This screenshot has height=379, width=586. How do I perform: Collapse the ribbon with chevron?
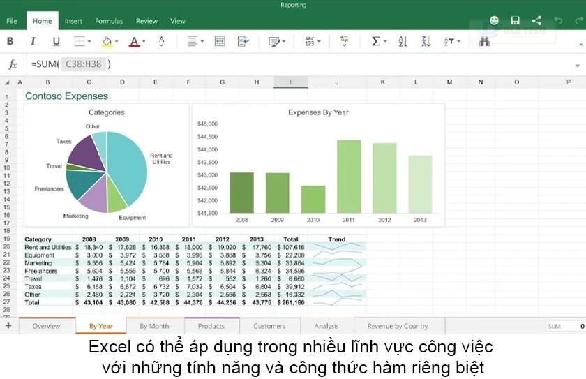580,45
